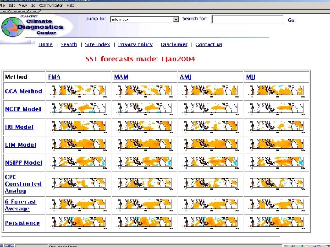Open the FMA column header link
Image resolution: width=330 pixels, height=247 pixels.
54,77
